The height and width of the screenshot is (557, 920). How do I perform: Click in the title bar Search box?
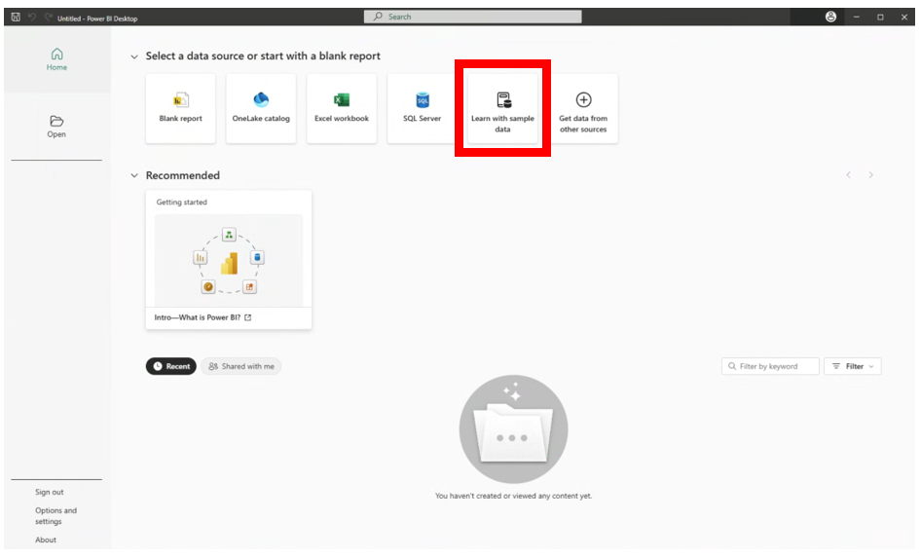pos(473,17)
